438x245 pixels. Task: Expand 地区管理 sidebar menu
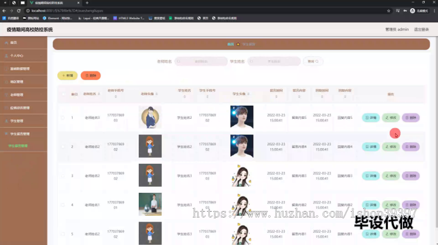[23, 82]
